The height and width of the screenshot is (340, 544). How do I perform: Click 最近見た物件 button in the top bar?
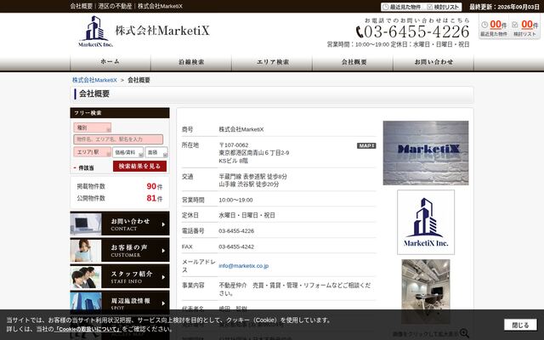pos(401,7)
